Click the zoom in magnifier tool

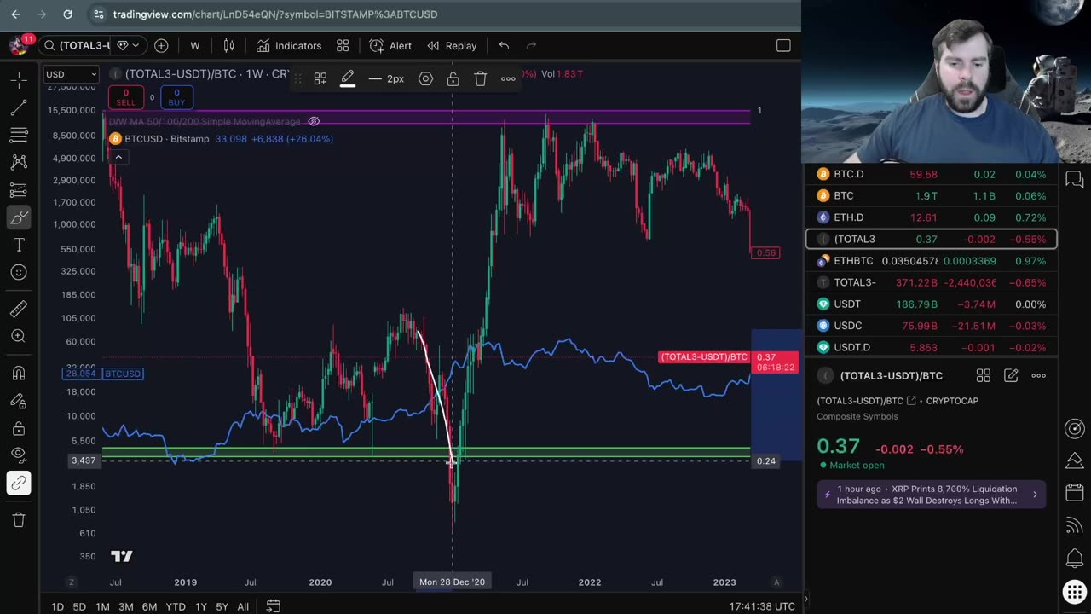19,336
